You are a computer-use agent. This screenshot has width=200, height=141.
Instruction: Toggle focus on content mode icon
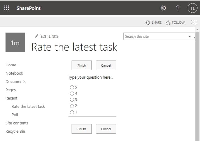pyautogui.click(x=193, y=22)
